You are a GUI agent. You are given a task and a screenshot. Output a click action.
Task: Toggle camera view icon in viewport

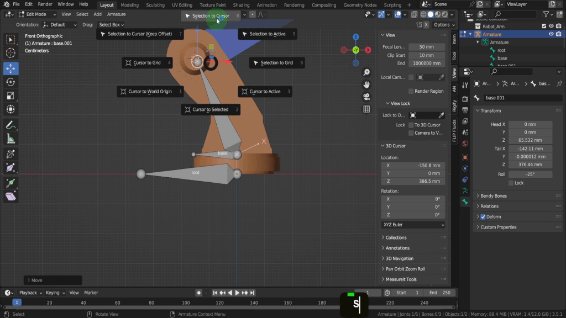click(x=366, y=97)
